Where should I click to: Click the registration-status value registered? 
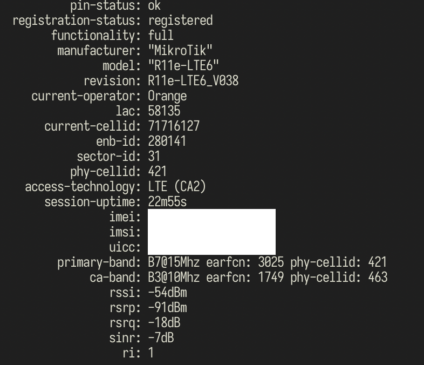tap(180, 21)
